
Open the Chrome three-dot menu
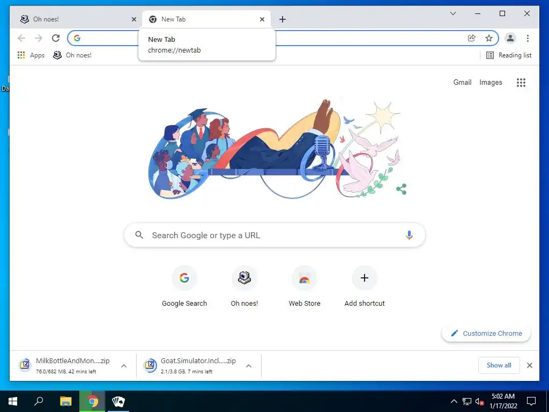528,38
